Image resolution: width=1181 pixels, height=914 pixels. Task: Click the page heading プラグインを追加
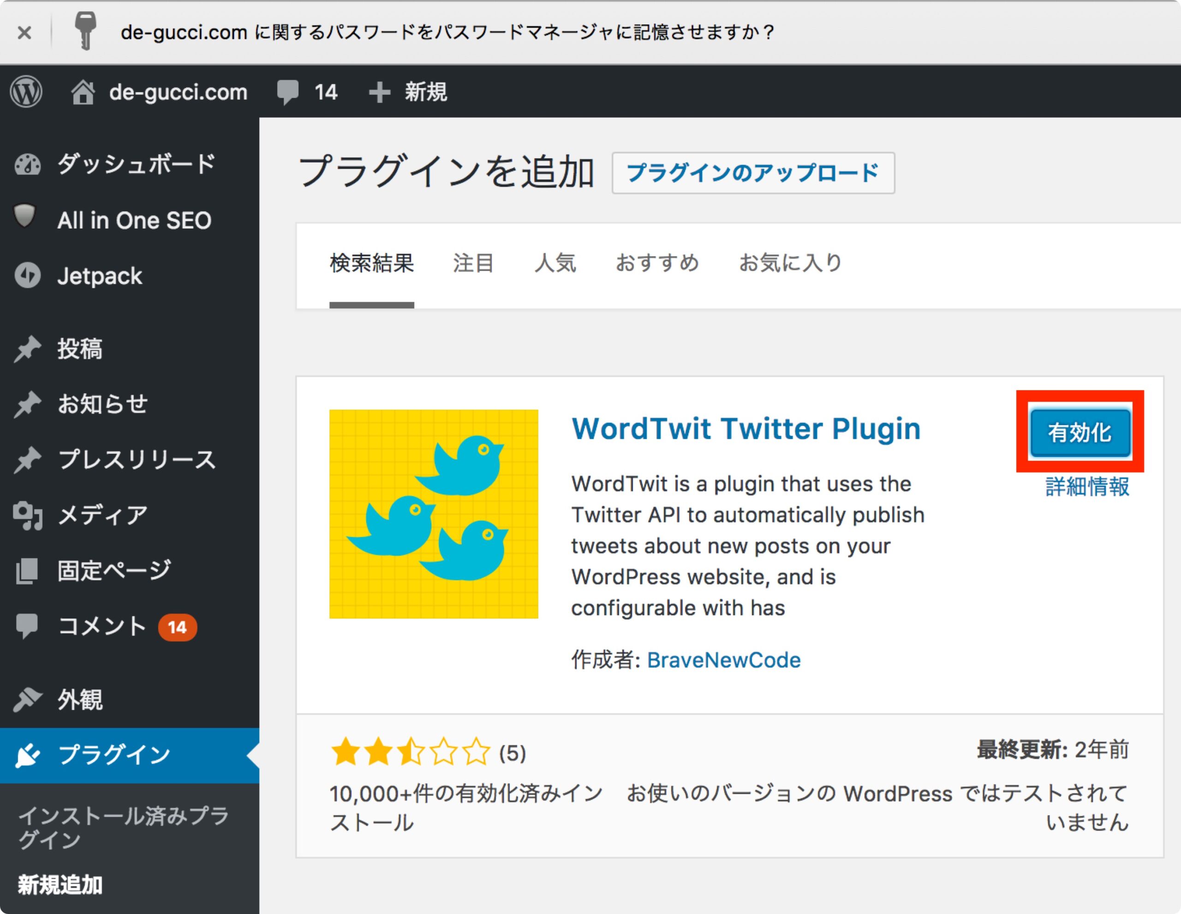click(447, 173)
